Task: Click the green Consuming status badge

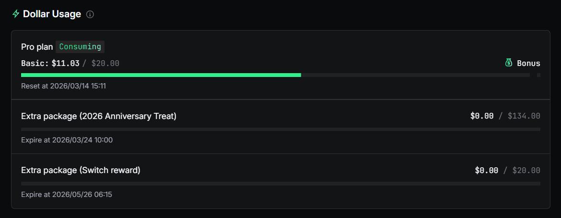Action: [80, 47]
